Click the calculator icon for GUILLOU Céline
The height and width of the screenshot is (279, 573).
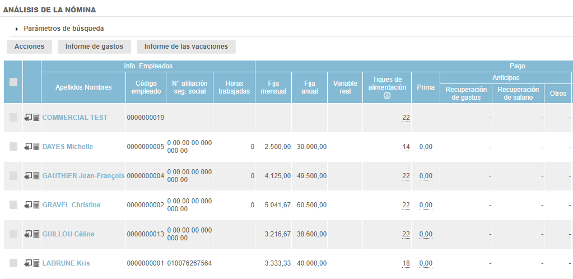pos(36,234)
